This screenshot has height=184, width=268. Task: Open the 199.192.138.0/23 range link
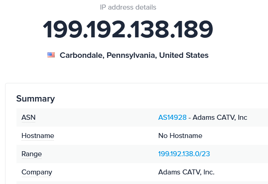(184, 154)
